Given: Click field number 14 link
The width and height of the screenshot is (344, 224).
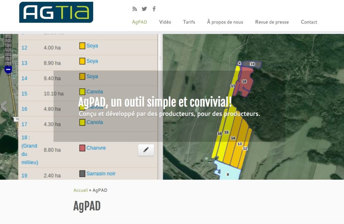Looking at the screenshot, I should click(x=24, y=78).
